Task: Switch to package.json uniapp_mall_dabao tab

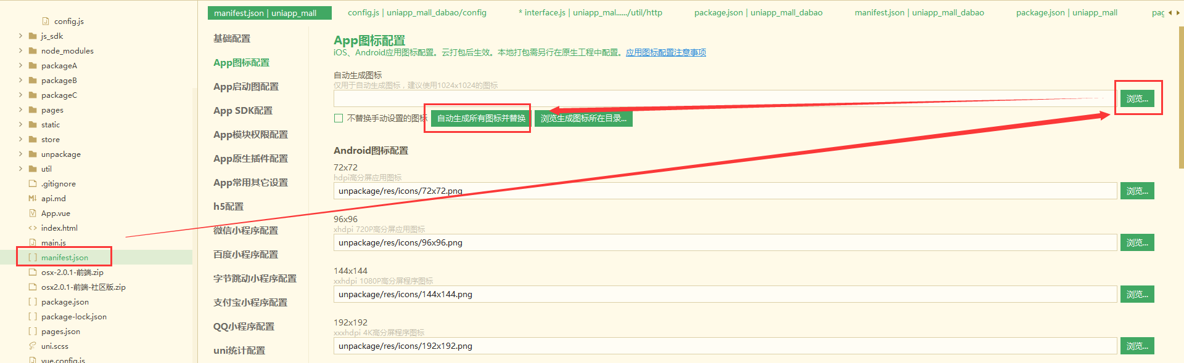Action: pyautogui.click(x=758, y=12)
